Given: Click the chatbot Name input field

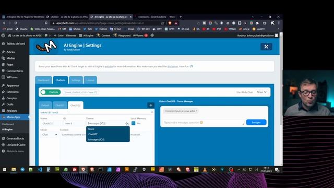Looking at the screenshot, I should click(51, 123).
